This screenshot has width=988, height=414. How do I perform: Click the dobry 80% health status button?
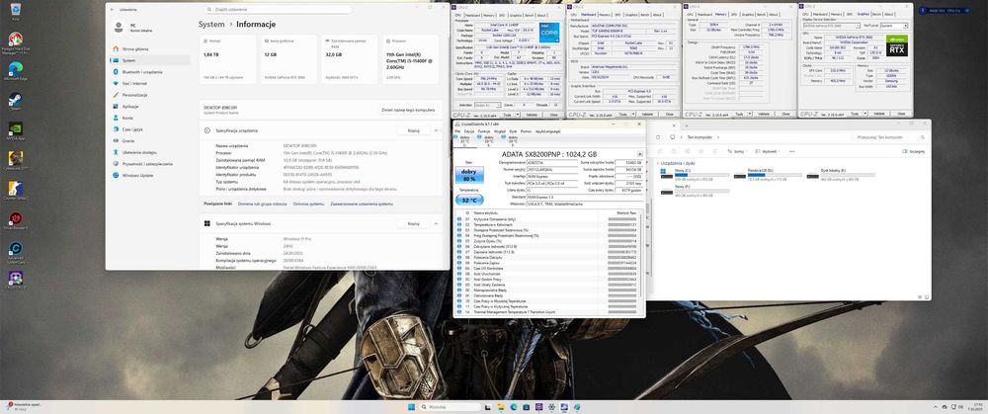(x=469, y=175)
